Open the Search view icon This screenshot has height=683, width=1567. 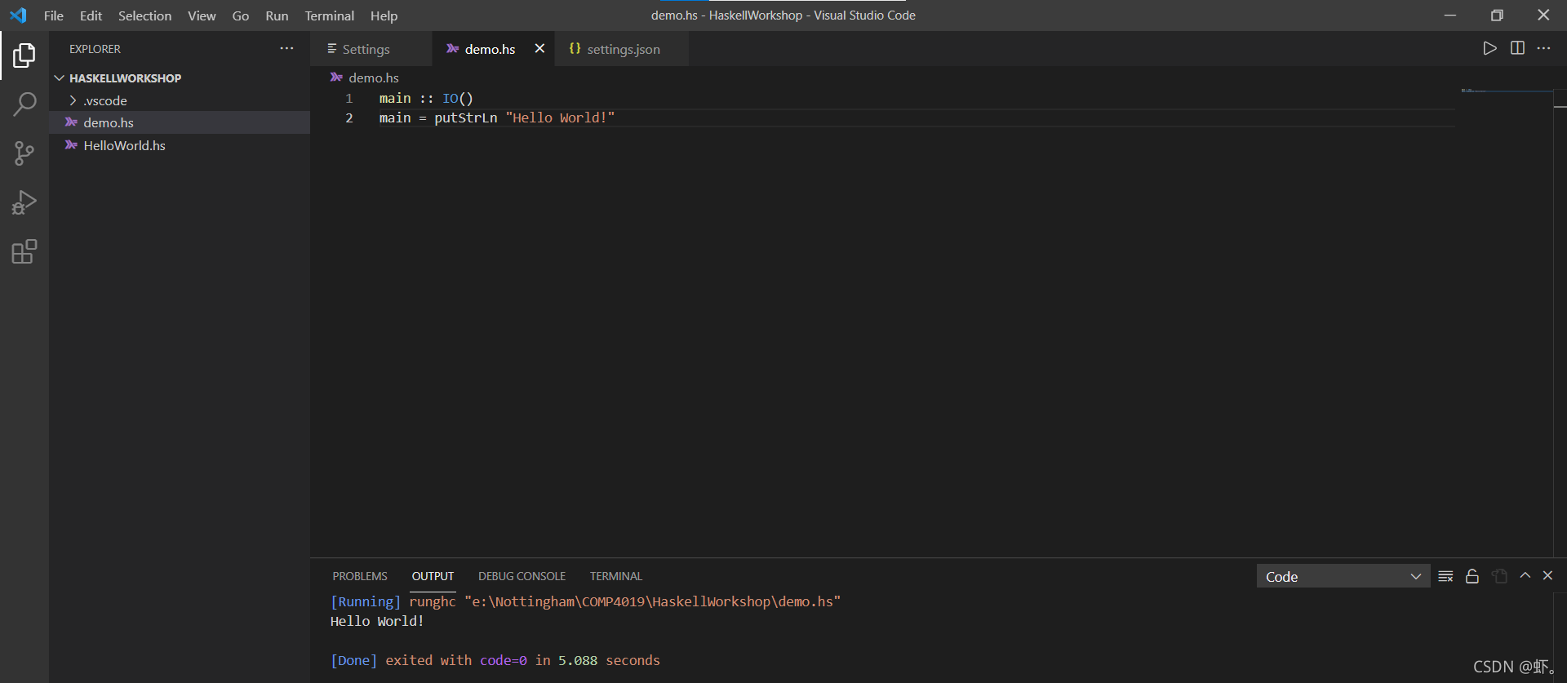24,104
